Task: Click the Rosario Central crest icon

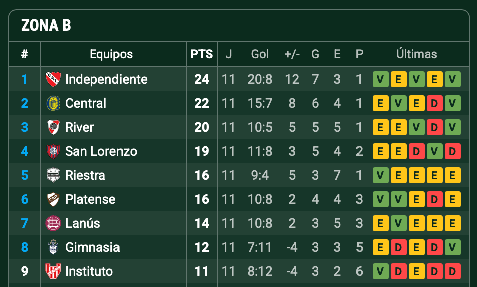Action: click(53, 103)
